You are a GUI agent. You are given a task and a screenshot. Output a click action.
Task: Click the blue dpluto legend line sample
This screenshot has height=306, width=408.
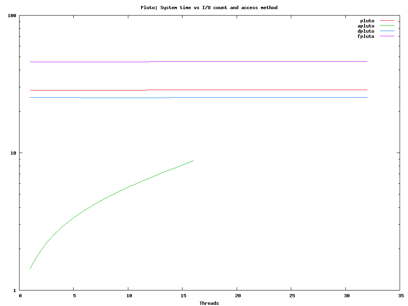[387, 31]
